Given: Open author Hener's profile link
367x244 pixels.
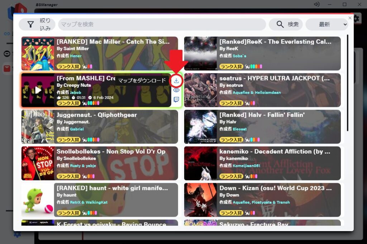Looking at the screenshot, I should 76,56.
